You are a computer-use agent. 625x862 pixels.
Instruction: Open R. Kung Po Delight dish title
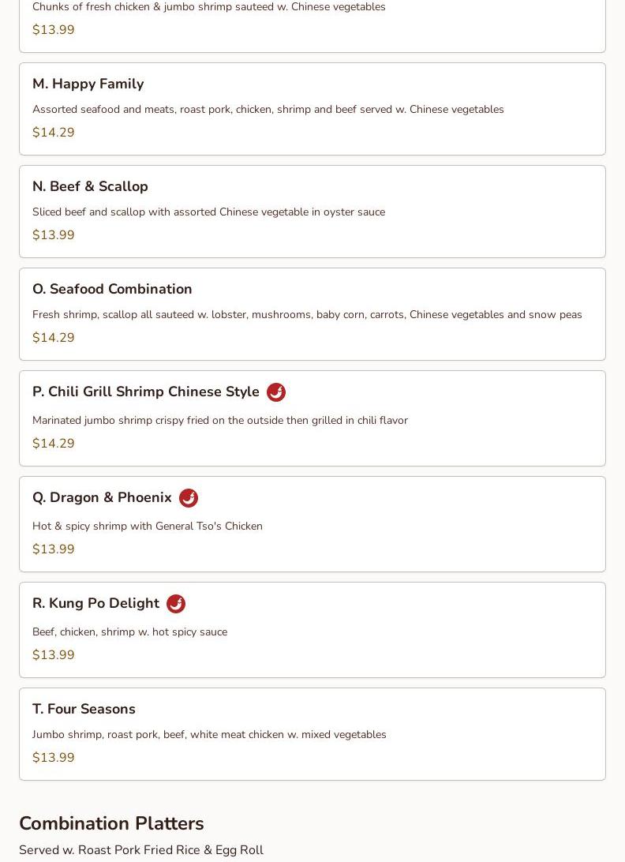[95, 603]
